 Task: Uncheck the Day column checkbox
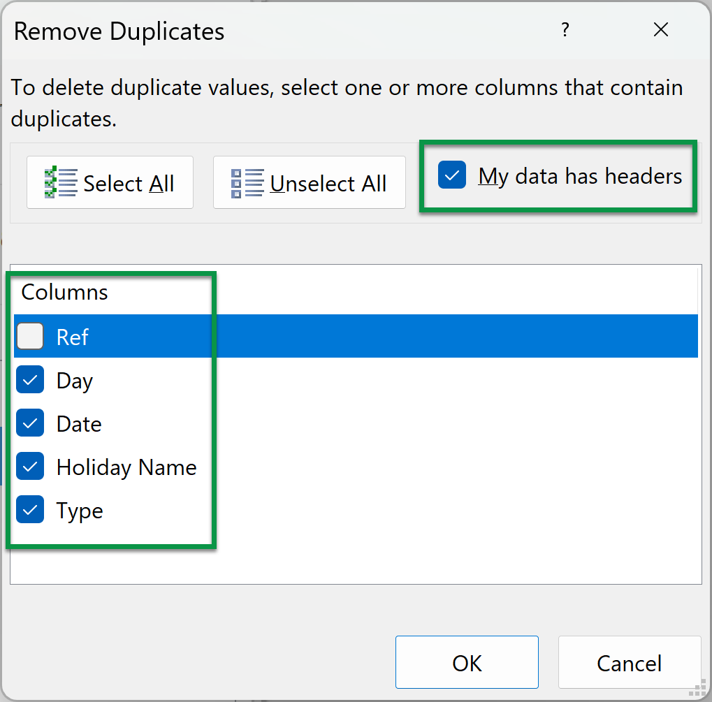[x=30, y=381]
